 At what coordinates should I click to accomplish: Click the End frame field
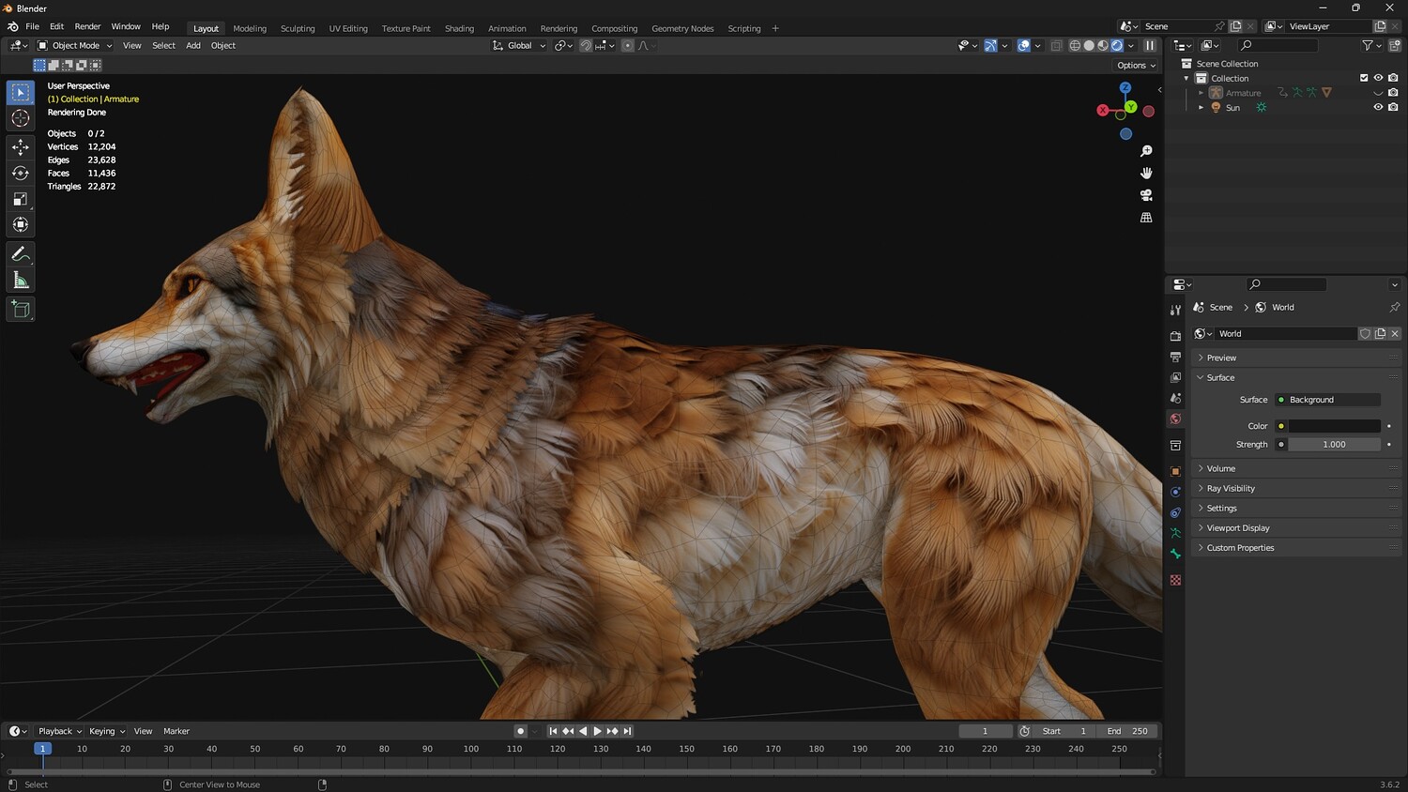[1127, 731]
